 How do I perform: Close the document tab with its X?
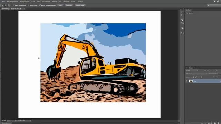point(24,9)
